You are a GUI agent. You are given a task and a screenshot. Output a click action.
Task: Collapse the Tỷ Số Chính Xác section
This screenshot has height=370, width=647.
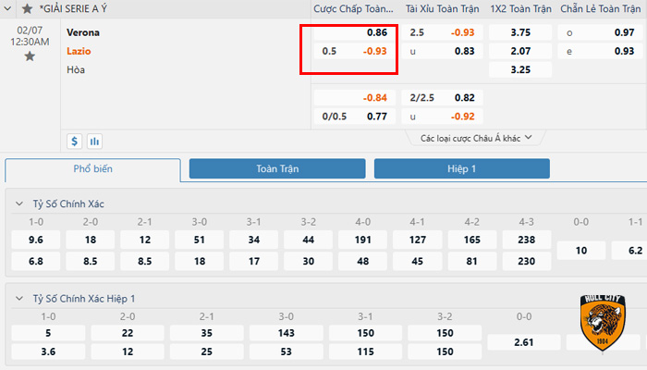tap(18, 203)
